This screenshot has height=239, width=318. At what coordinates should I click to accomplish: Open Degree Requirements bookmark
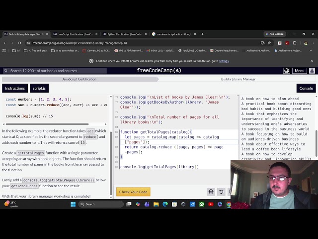pos(224,51)
